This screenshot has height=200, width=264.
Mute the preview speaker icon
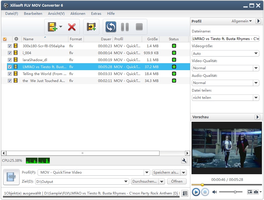215,192
